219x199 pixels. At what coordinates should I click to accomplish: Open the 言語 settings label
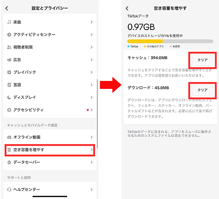[17, 85]
